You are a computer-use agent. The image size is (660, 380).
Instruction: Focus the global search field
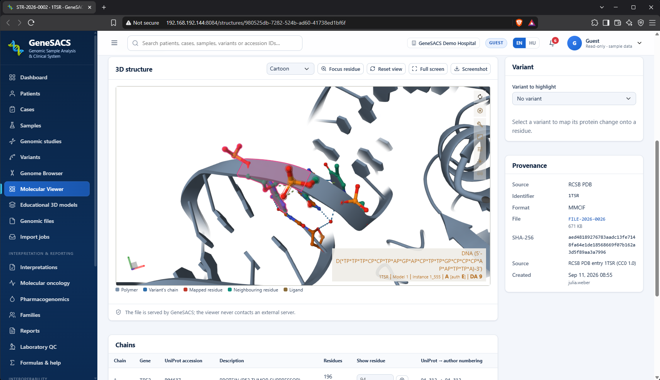[215, 43]
